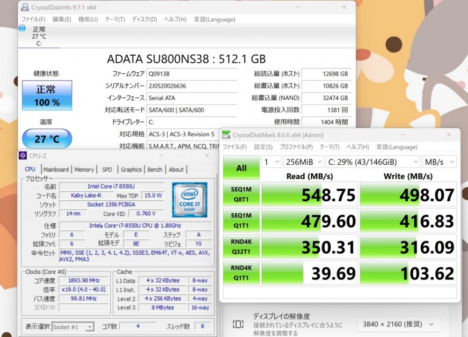This screenshot has width=468, height=337.
Task: Switch to the Memory tab in CPU-Z
Action: (x=84, y=169)
